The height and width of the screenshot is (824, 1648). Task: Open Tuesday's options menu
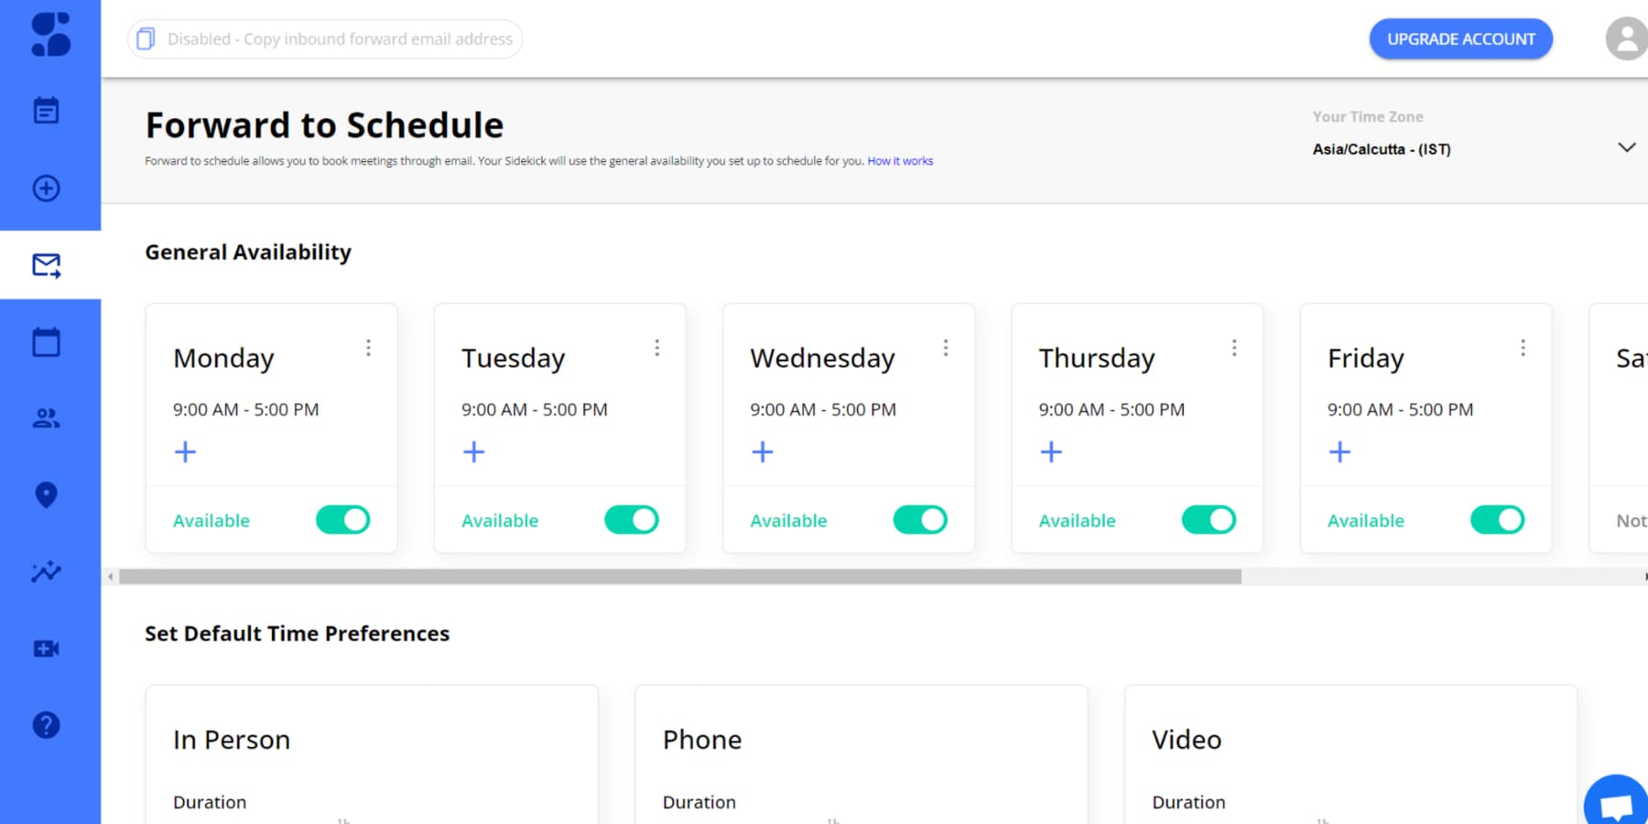pos(656,347)
